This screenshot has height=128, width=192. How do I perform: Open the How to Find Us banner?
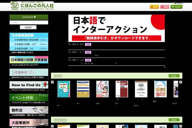tap(29, 86)
